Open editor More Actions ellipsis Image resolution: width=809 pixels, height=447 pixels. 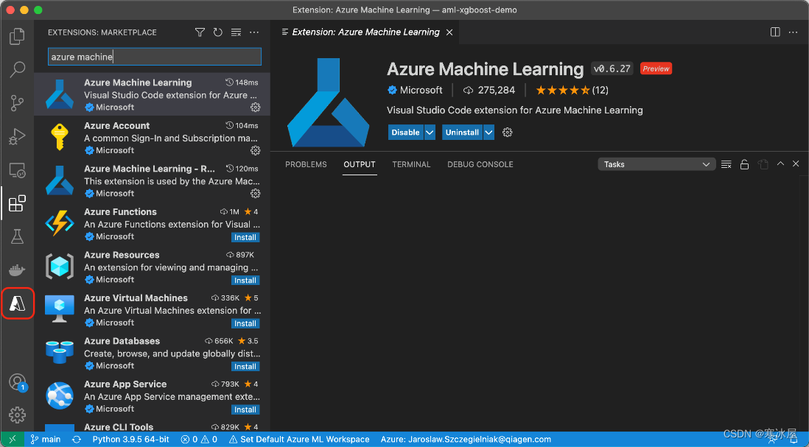(x=793, y=32)
